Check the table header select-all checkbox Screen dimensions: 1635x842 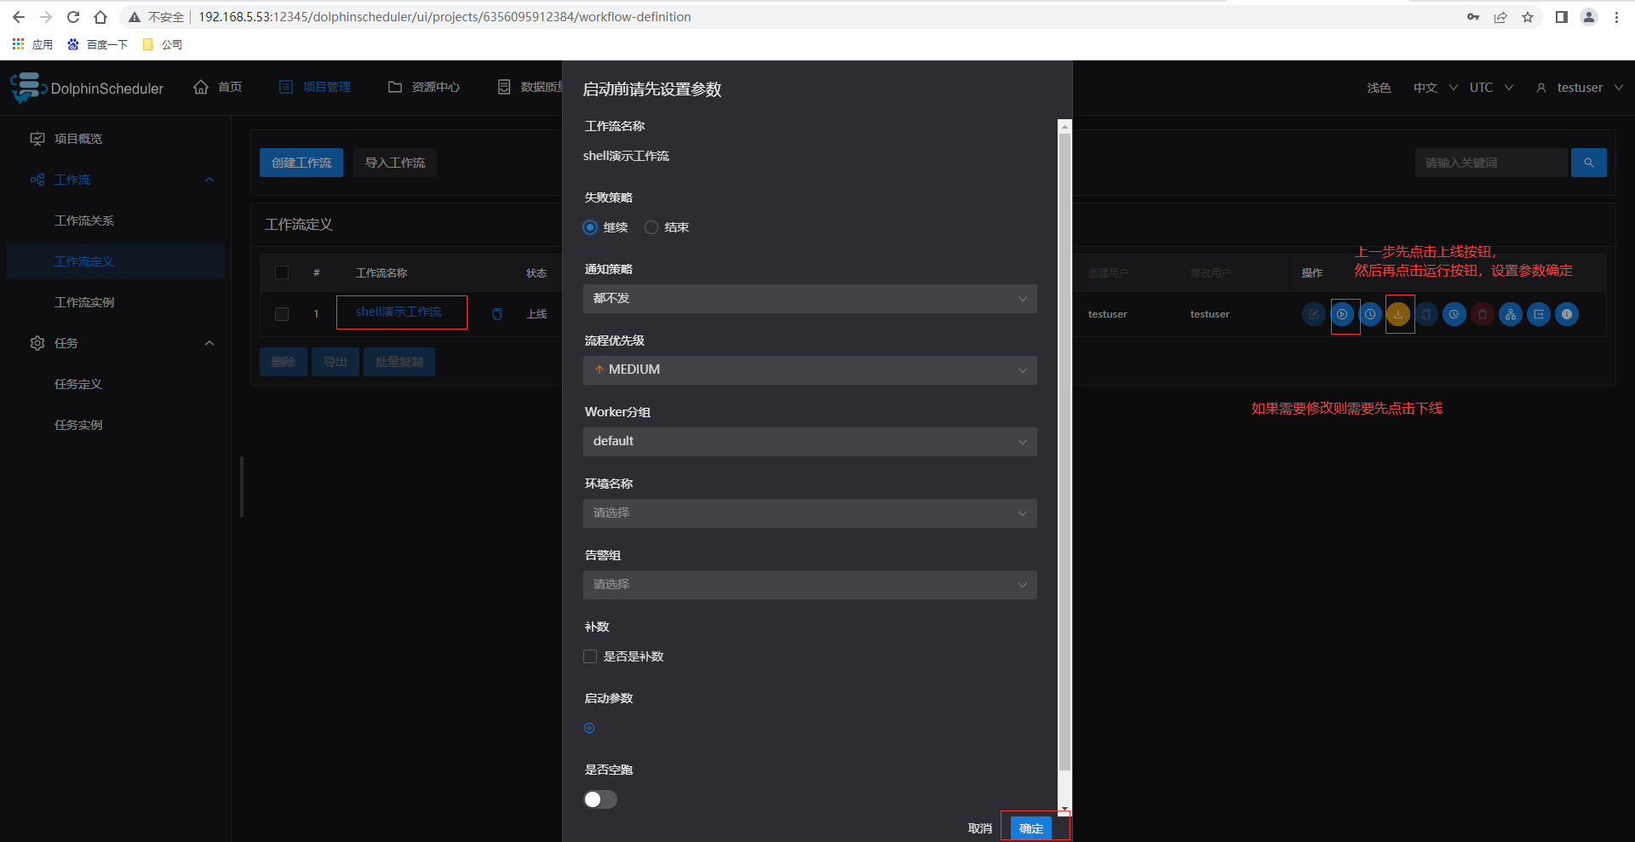tap(282, 272)
